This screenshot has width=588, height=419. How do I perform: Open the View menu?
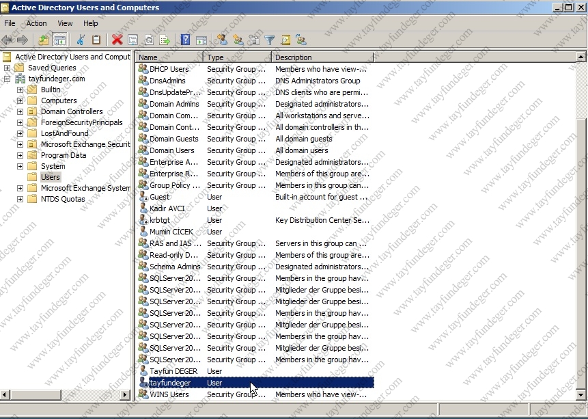[x=65, y=23]
